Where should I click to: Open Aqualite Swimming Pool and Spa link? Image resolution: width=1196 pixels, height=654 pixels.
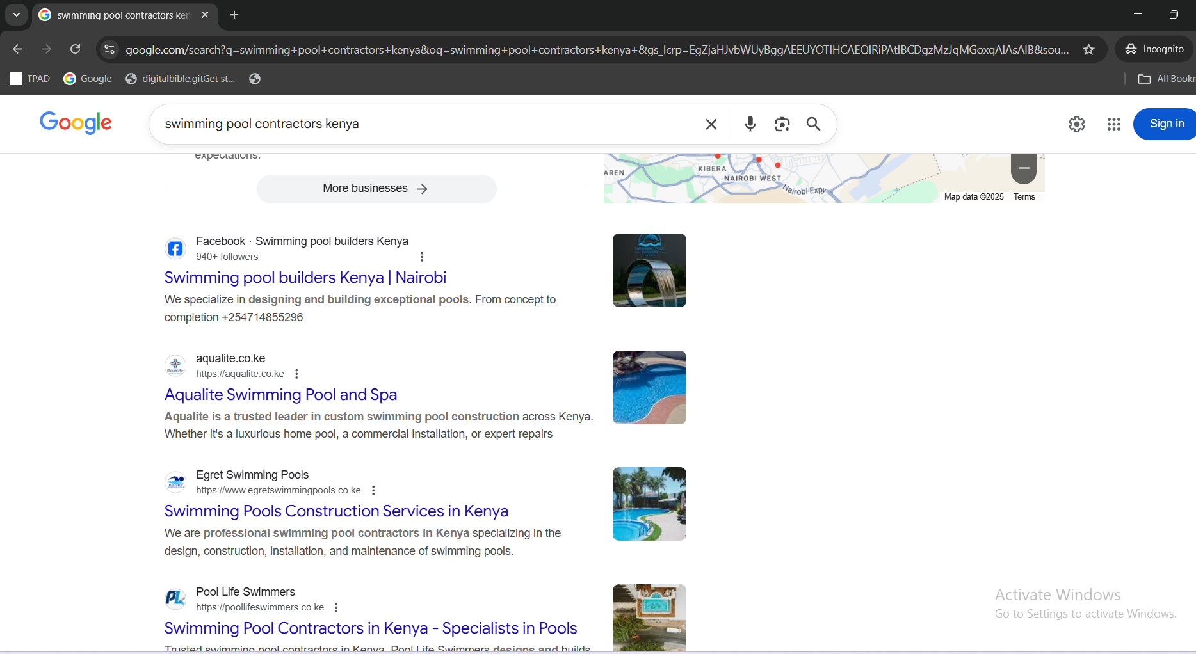pos(280,395)
